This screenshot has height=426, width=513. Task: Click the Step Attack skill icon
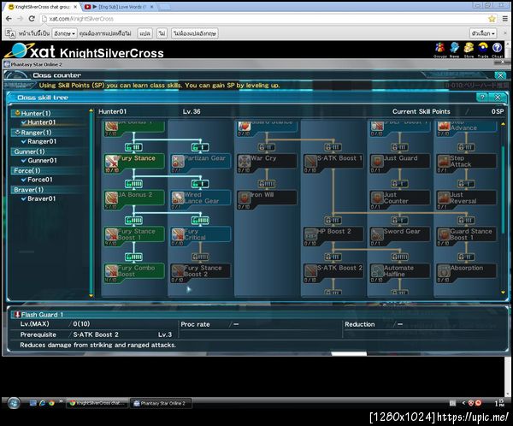(444, 161)
